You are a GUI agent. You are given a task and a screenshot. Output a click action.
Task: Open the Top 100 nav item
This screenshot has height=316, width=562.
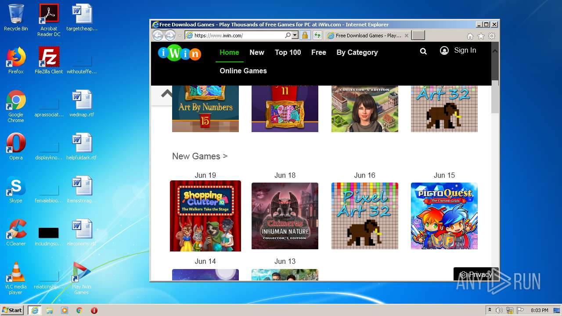(288, 52)
